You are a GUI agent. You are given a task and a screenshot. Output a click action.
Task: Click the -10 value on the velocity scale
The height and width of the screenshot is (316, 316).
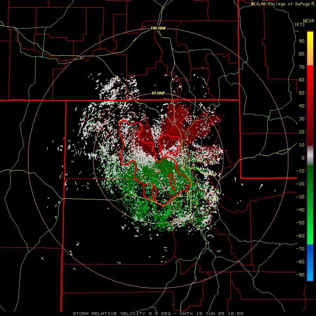coord(300,171)
